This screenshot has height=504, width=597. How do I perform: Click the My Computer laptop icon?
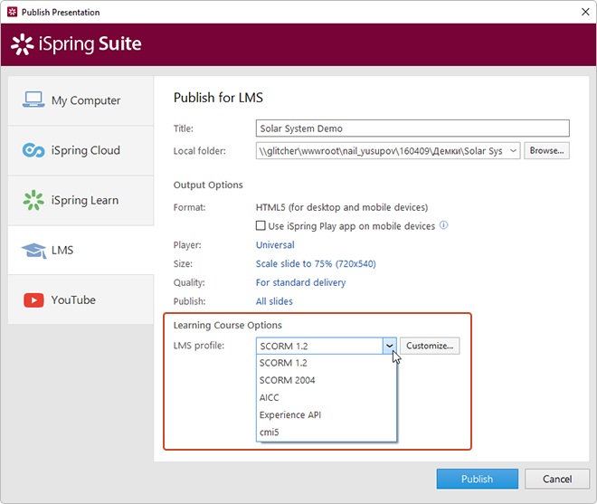point(33,100)
